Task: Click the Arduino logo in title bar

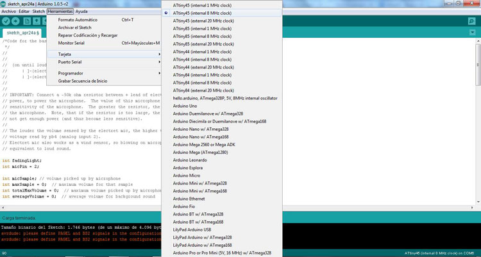Action: coord(3,4)
